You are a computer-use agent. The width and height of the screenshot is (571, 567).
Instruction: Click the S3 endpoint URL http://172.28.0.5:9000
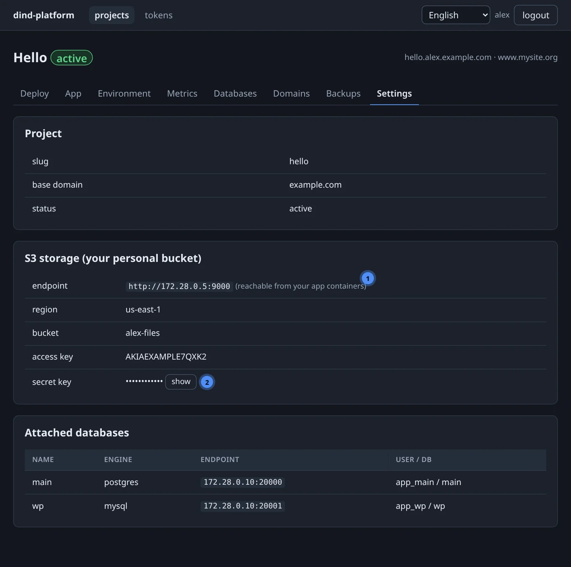pos(179,286)
